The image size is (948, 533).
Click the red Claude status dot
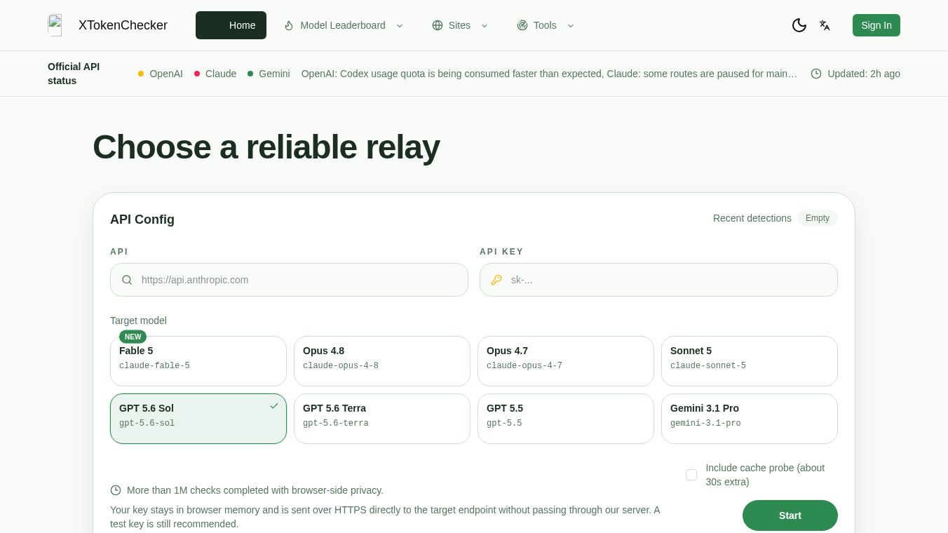click(x=197, y=74)
